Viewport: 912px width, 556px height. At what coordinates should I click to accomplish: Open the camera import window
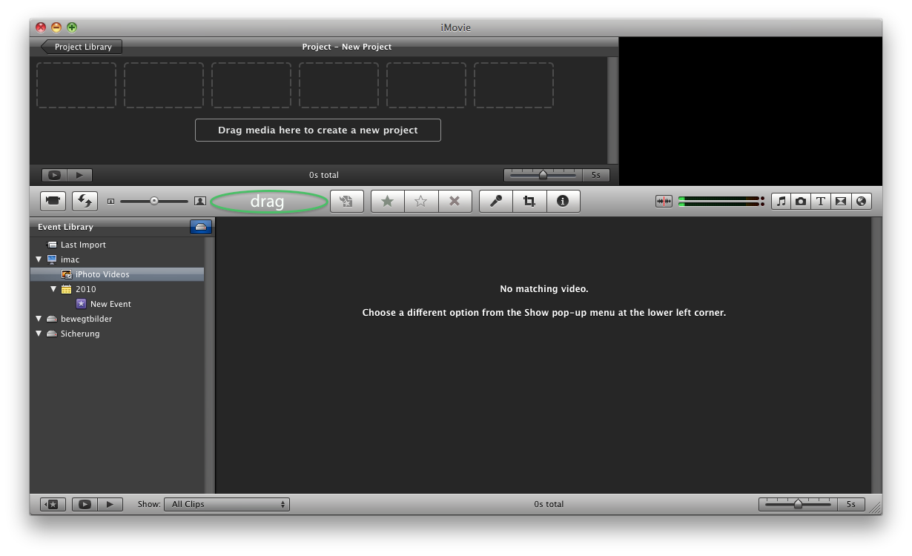point(53,201)
